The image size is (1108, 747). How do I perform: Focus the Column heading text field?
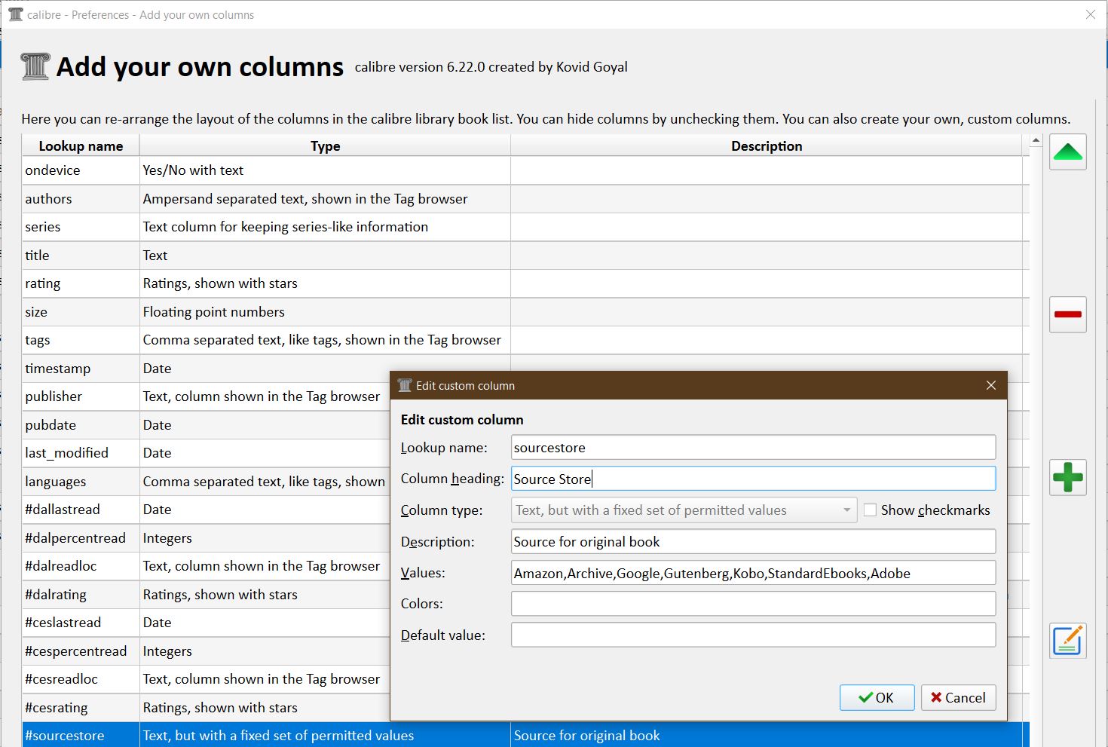click(x=752, y=479)
